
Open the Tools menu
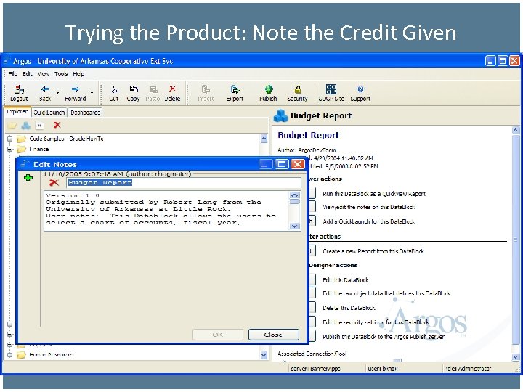[61, 74]
